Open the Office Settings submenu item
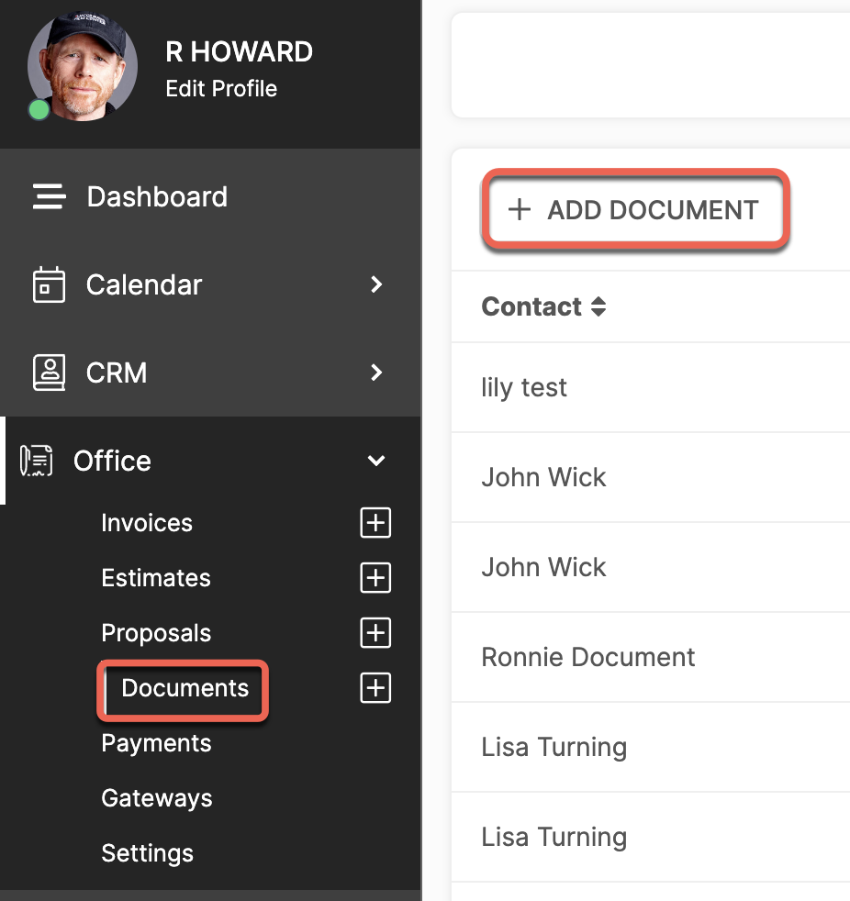 147,853
